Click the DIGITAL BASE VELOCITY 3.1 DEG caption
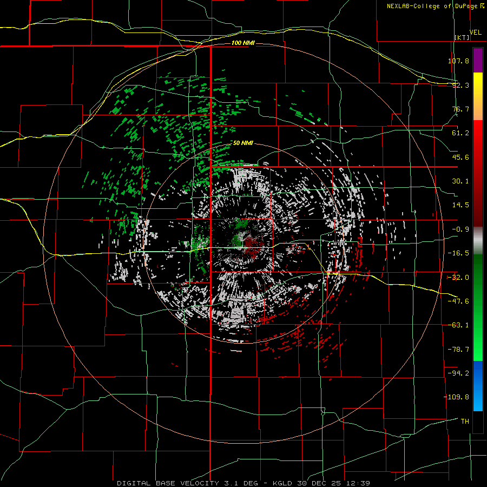Screen dimensions: 487x487 pyautogui.click(x=187, y=483)
